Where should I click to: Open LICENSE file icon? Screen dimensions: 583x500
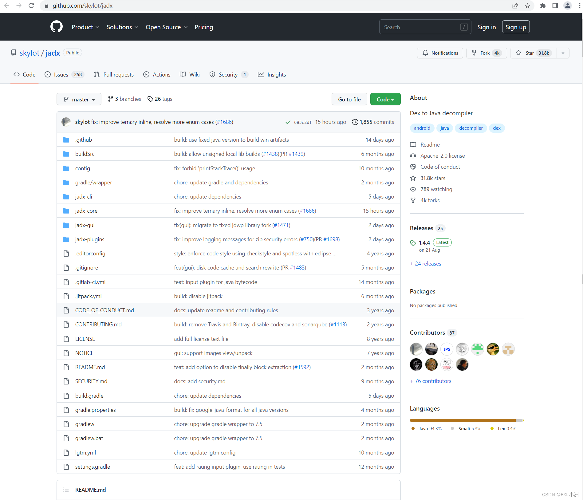[x=66, y=339]
